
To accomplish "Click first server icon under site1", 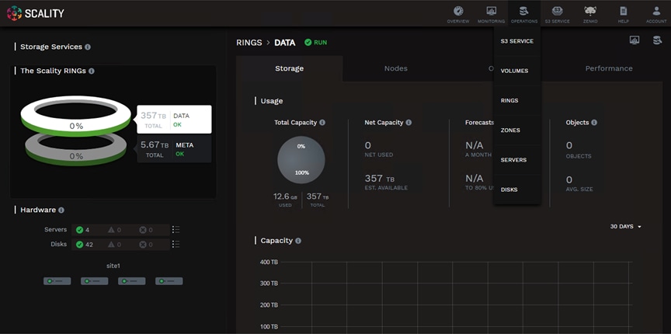I will pyautogui.click(x=57, y=281).
